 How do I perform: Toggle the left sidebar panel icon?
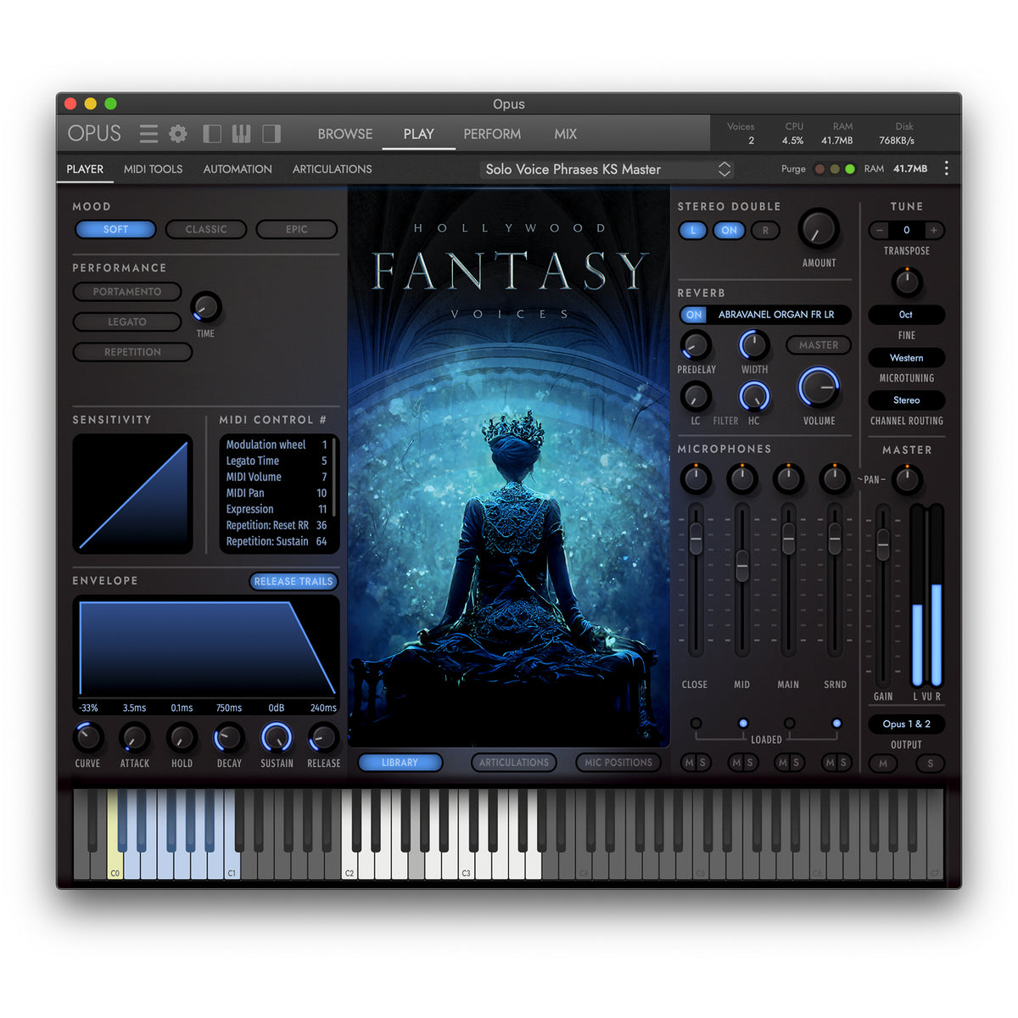tap(212, 133)
